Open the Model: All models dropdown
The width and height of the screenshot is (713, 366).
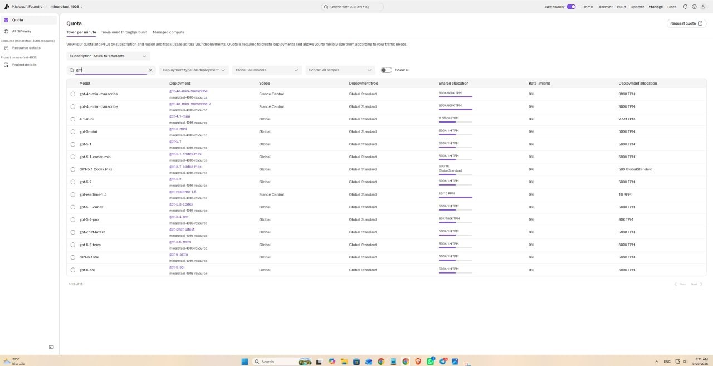coord(267,70)
